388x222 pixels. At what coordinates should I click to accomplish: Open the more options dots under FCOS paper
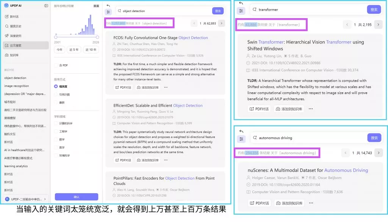(166, 87)
